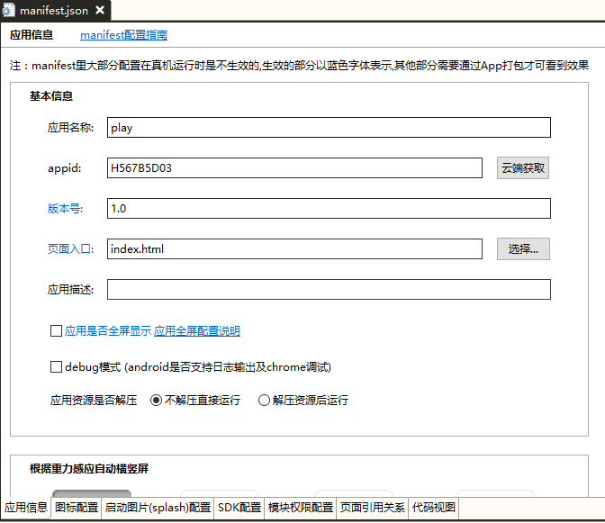
Task: Click the 选择... button for page entry
Action: 523,248
